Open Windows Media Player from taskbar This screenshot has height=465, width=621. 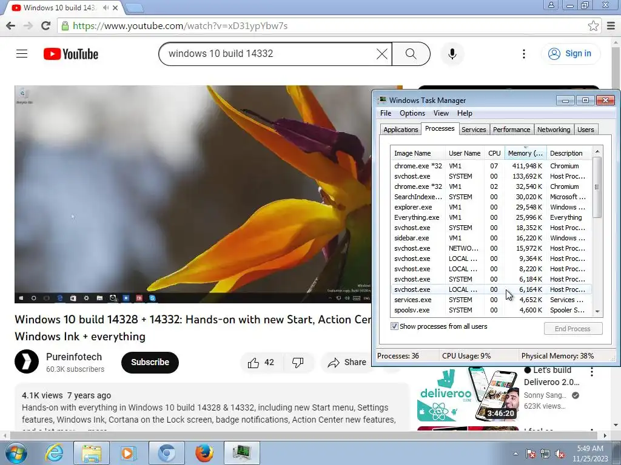coord(128,453)
